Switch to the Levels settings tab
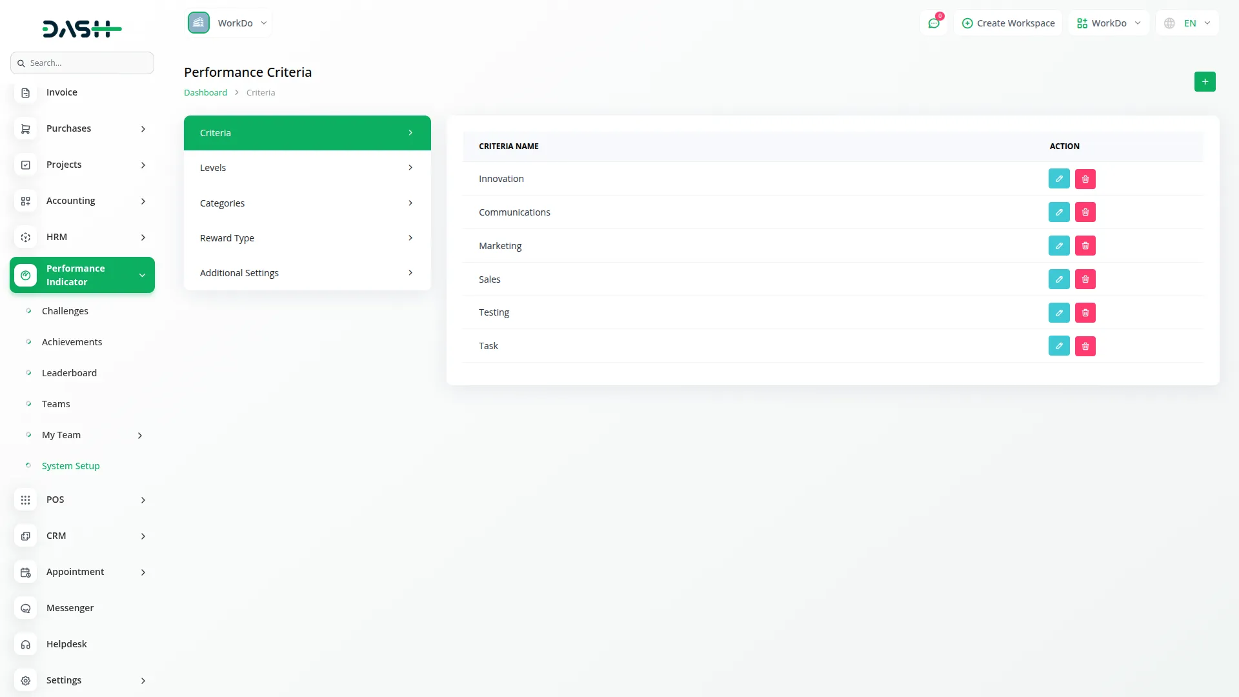The width and height of the screenshot is (1239, 697). [x=307, y=168]
